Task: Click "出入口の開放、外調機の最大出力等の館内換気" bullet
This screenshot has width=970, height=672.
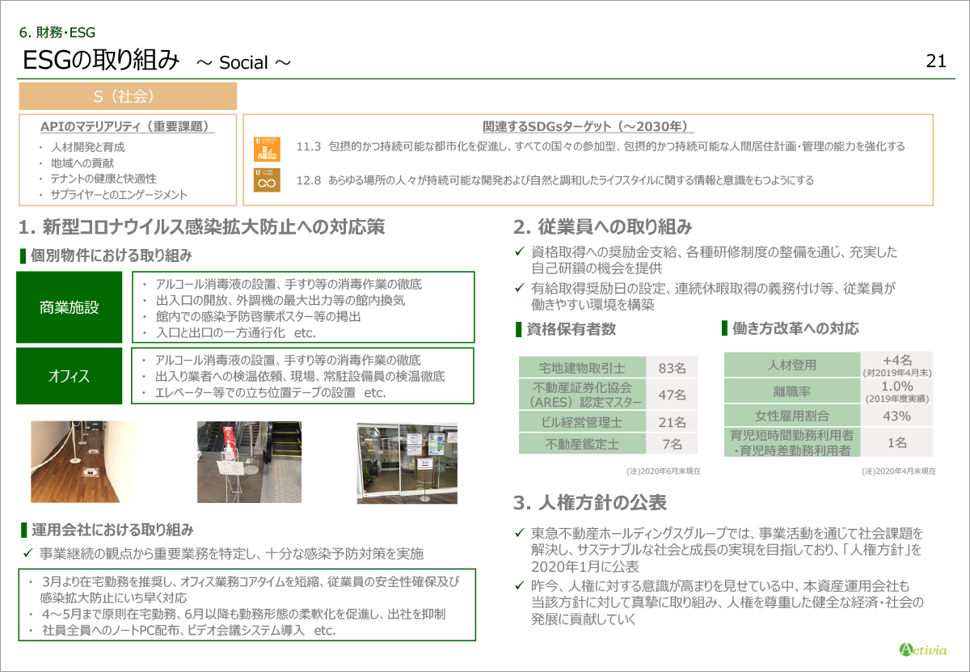Action: [x=280, y=300]
